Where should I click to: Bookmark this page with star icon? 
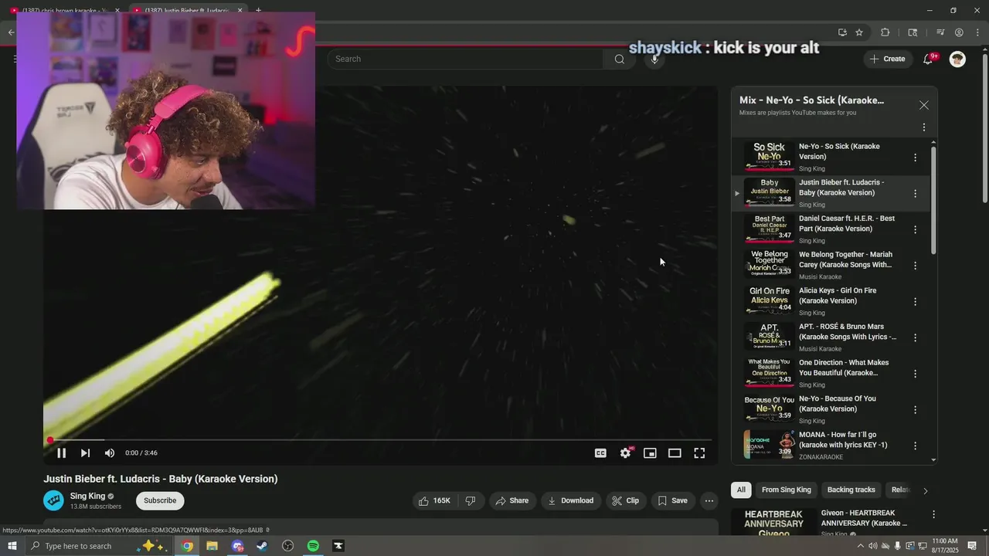tap(859, 32)
